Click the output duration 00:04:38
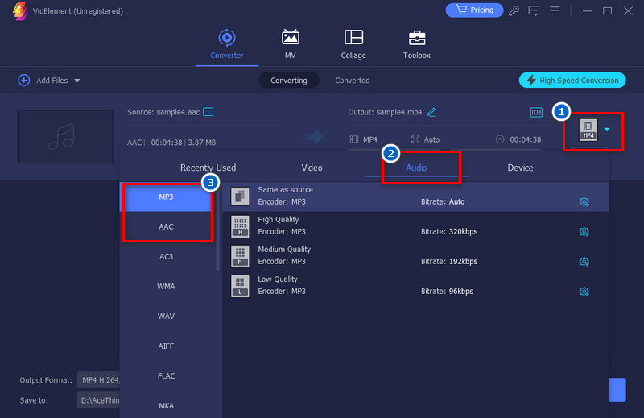 [526, 140]
